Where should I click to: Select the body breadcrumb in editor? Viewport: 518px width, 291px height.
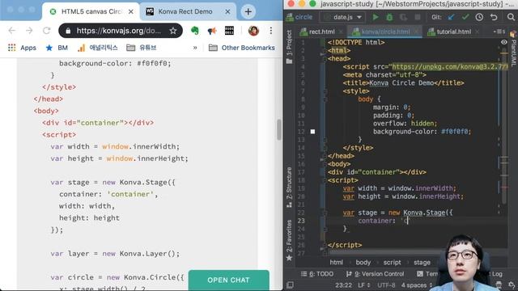click(x=363, y=262)
